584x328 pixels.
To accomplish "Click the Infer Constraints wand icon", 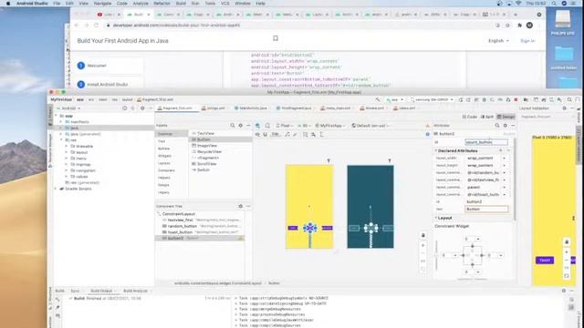I will coord(296,134).
